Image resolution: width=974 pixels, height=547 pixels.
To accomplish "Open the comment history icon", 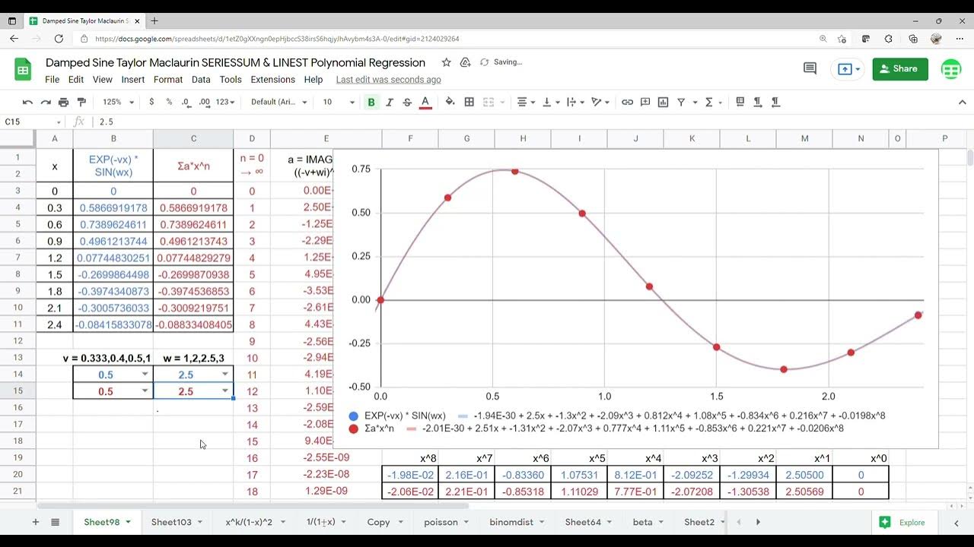I will tap(810, 68).
